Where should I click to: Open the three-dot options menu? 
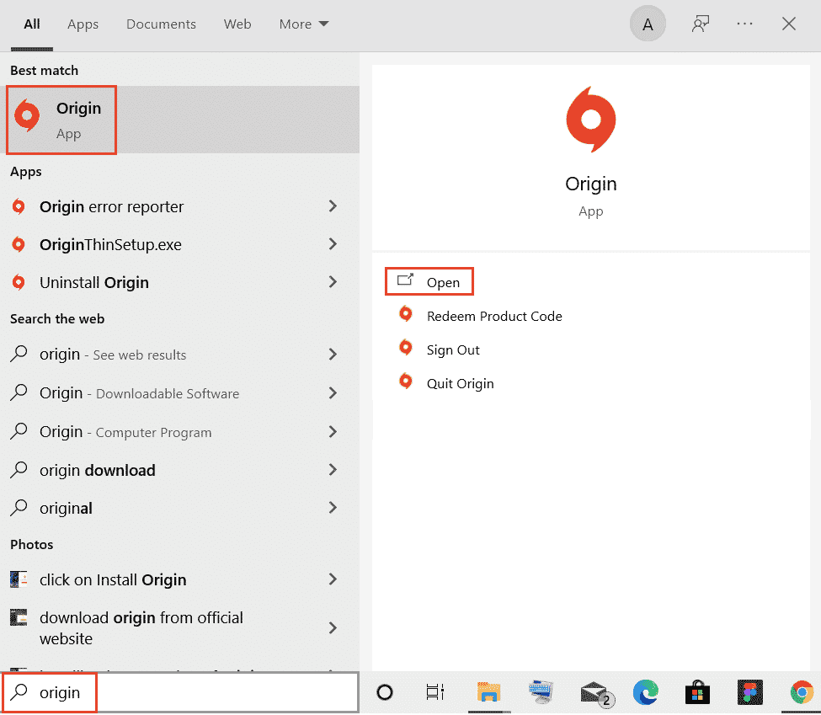pyautogui.click(x=744, y=24)
